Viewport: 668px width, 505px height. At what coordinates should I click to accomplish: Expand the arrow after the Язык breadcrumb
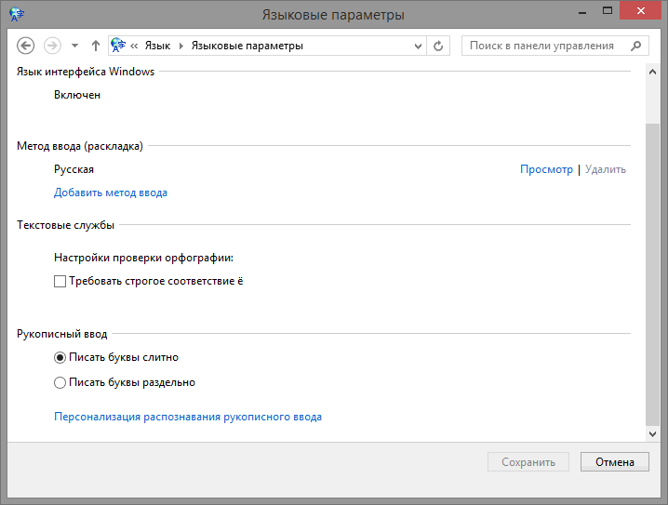coord(180,46)
